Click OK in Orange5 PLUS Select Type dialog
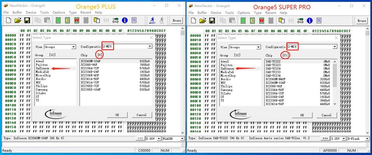372x155 pixels. click(x=117, y=115)
